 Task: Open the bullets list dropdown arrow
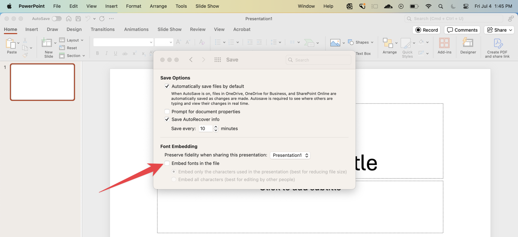224,42
